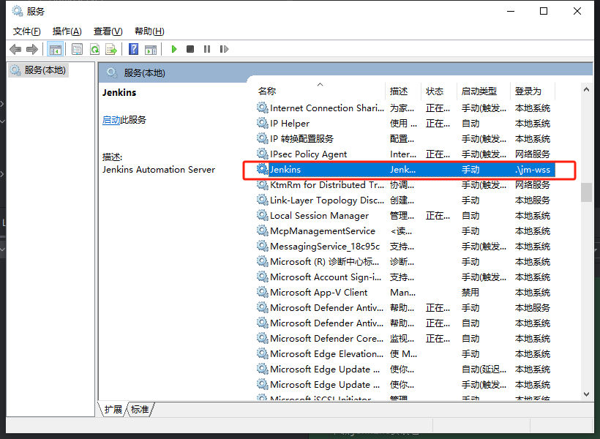Click the Export List toolbar icon
600x439 pixels.
(x=111, y=49)
